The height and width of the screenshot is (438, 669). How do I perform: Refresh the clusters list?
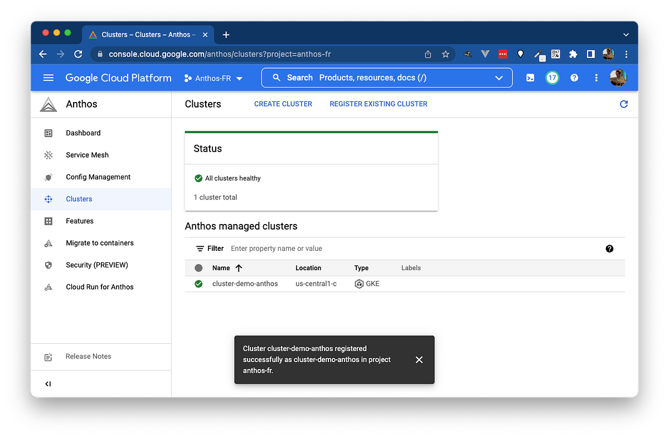pyautogui.click(x=624, y=104)
